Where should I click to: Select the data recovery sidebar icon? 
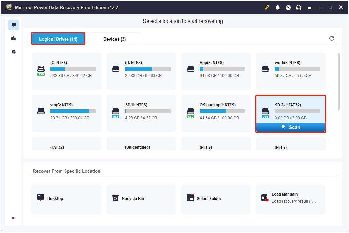pyautogui.click(x=13, y=25)
